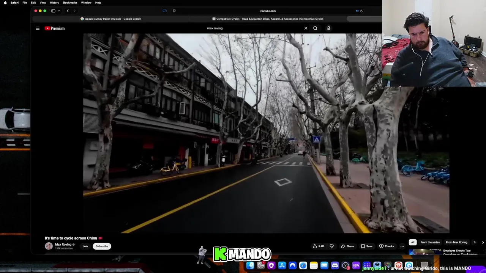Click the youtube.com address bar
Viewport: 486px width, 273px height.
(x=268, y=11)
